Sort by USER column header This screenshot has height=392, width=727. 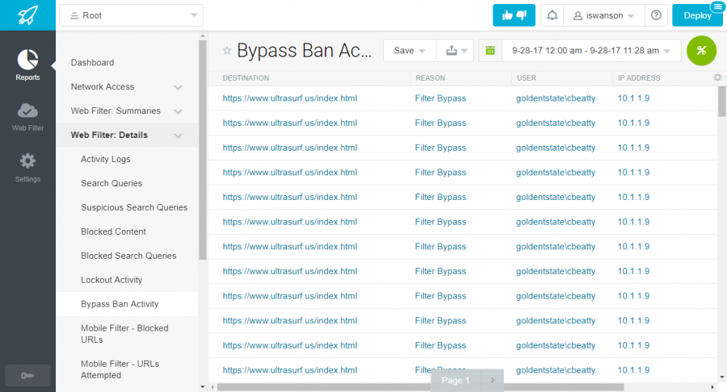tap(526, 77)
